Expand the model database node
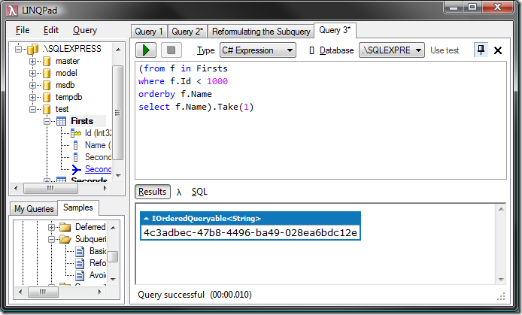Image resolution: width=522 pixels, height=315 pixels. coord(32,73)
